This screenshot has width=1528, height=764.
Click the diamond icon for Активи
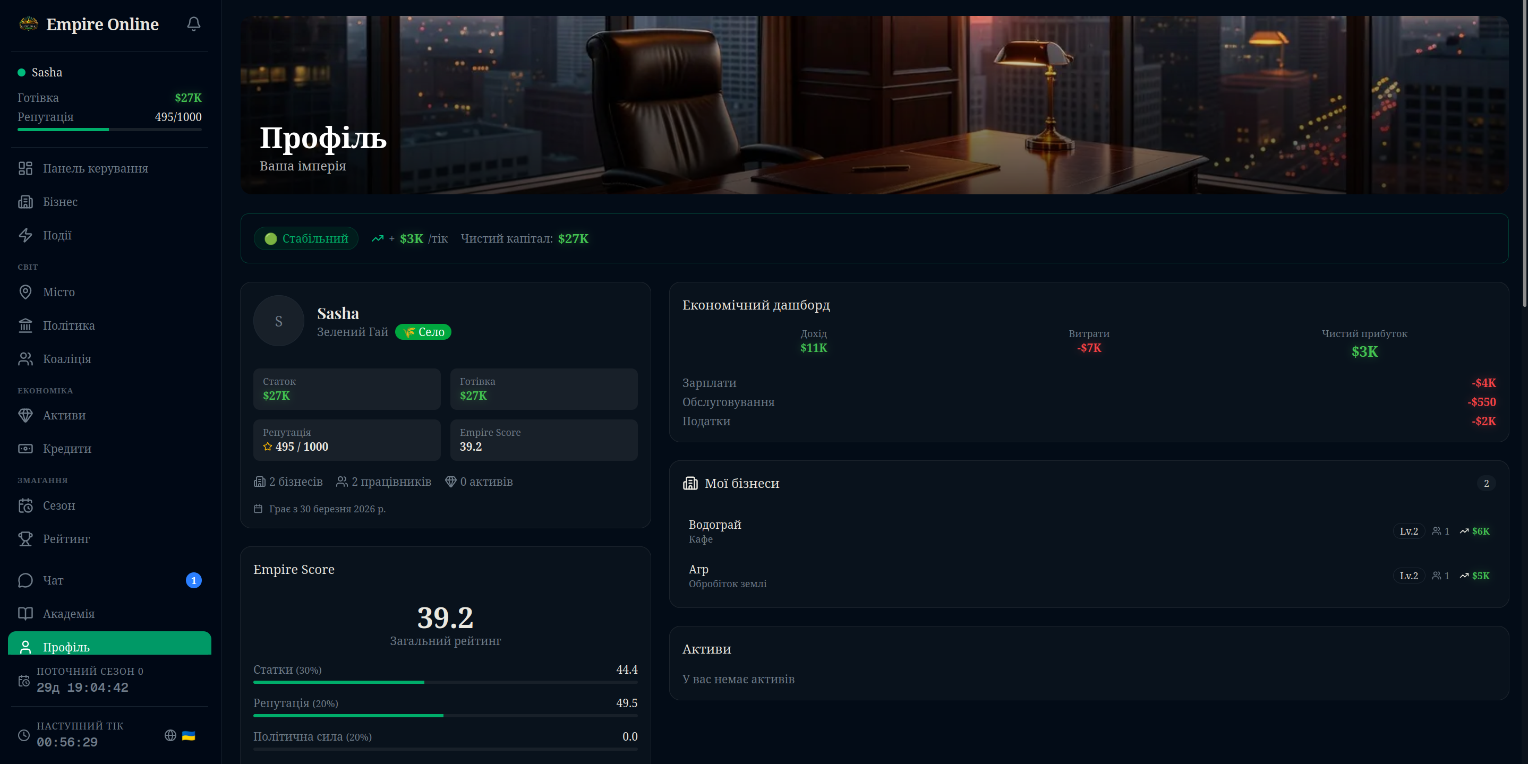coord(25,415)
